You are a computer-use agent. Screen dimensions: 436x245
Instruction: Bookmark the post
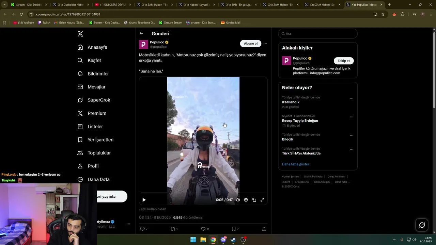(233, 229)
